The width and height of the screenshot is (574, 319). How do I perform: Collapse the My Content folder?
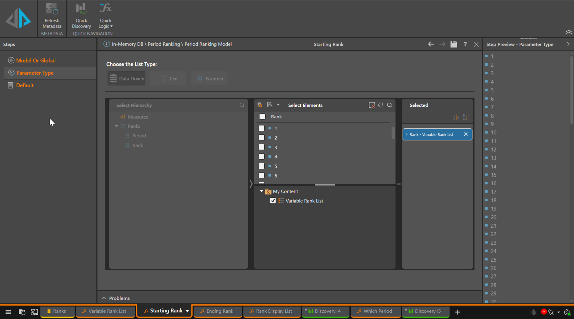tap(261, 191)
